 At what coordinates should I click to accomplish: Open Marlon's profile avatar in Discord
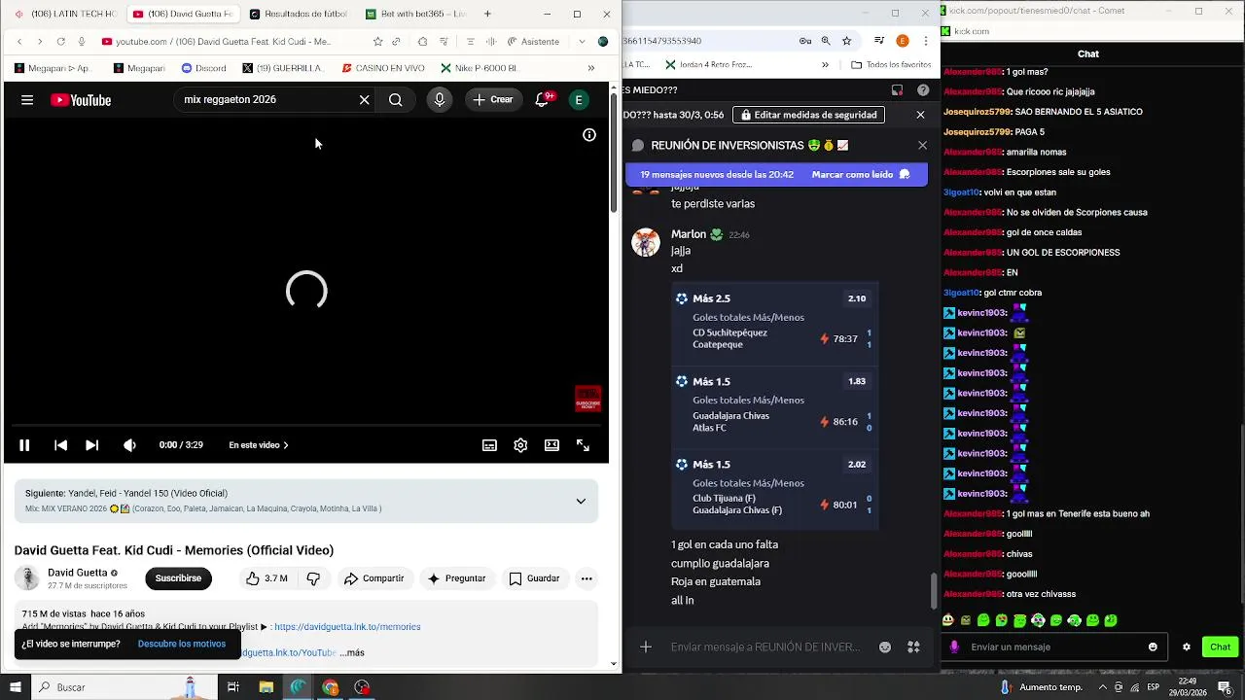pyautogui.click(x=646, y=242)
